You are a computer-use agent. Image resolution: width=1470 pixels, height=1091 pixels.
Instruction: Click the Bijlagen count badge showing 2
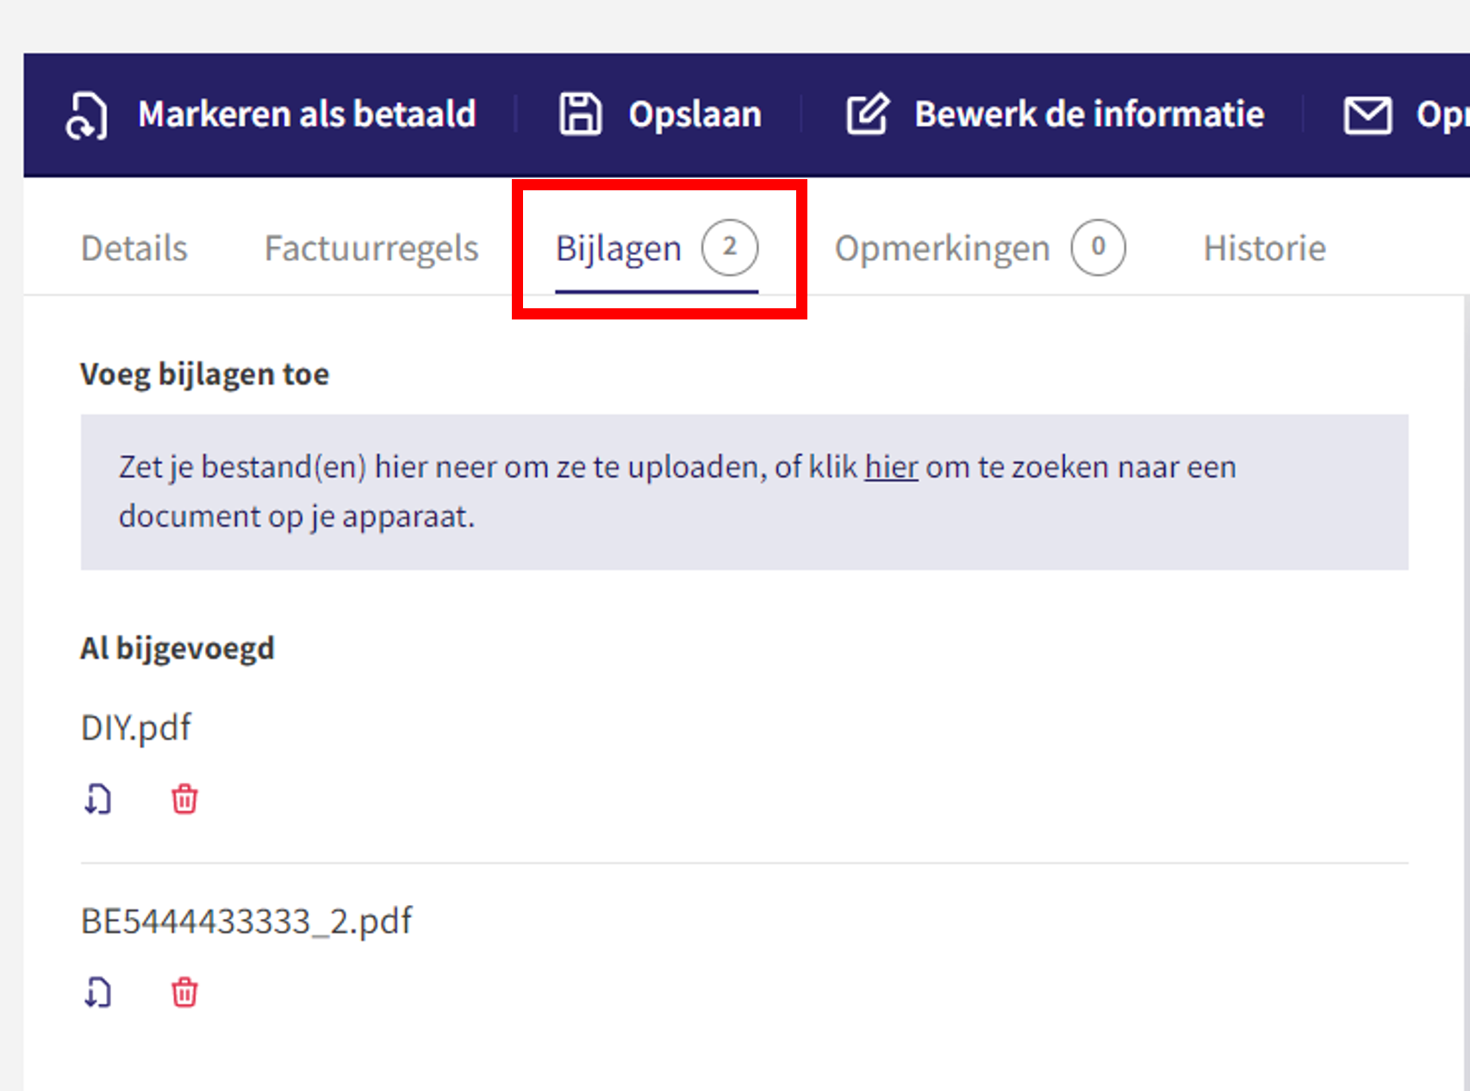(x=730, y=248)
